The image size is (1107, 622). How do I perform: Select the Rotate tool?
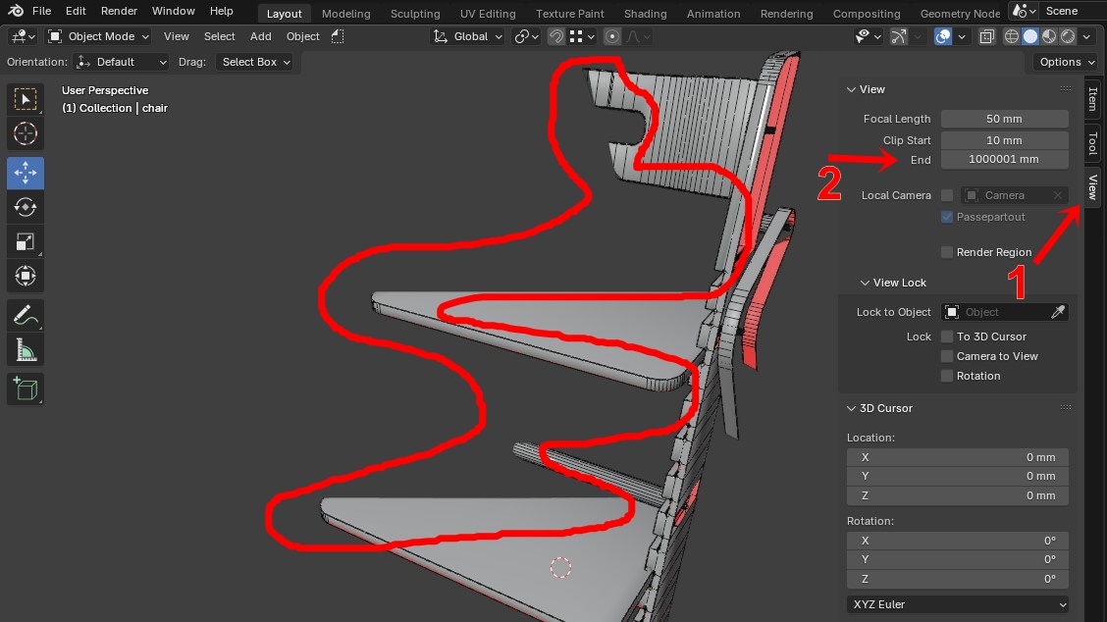click(26, 207)
